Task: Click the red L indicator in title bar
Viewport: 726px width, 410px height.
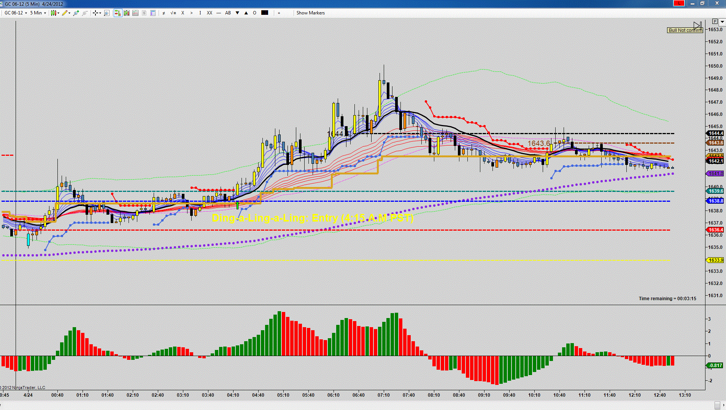Action: tap(679, 3)
